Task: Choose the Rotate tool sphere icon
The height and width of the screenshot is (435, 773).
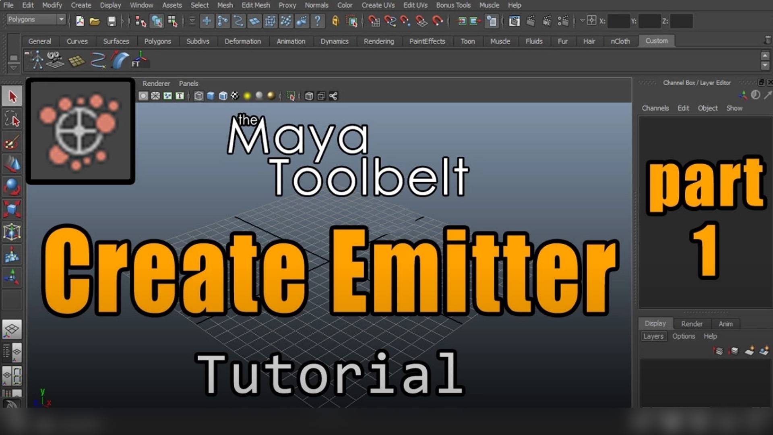Action: [12, 187]
